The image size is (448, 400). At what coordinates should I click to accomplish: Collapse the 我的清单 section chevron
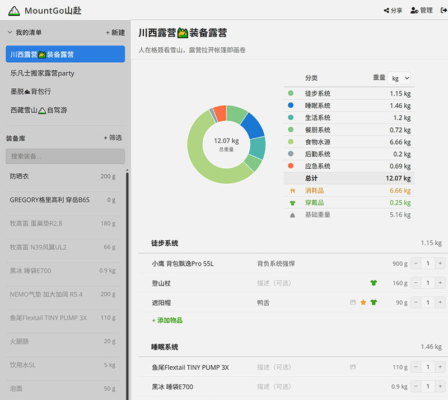10,33
